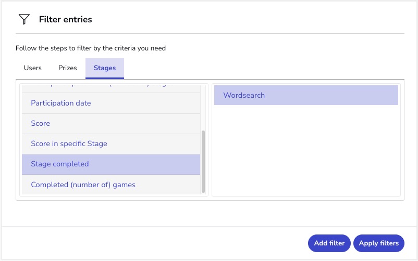This screenshot has height=261, width=418.
Task: Click the Apply filters button
Action: (378, 243)
